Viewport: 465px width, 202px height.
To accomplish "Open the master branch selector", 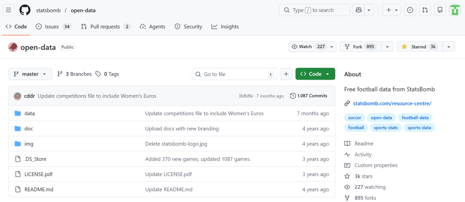I will coord(30,74).
